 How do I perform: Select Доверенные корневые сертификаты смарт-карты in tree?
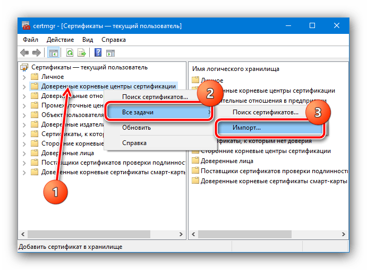tap(113, 172)
